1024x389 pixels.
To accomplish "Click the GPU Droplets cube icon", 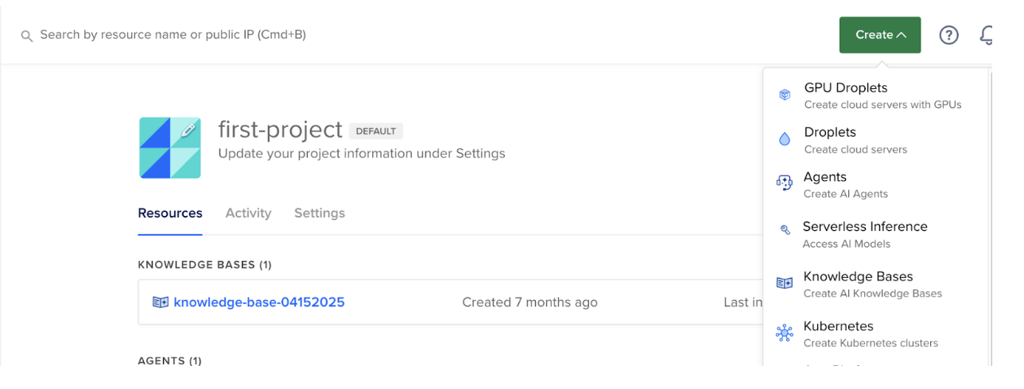I will (x=785, y=95).
